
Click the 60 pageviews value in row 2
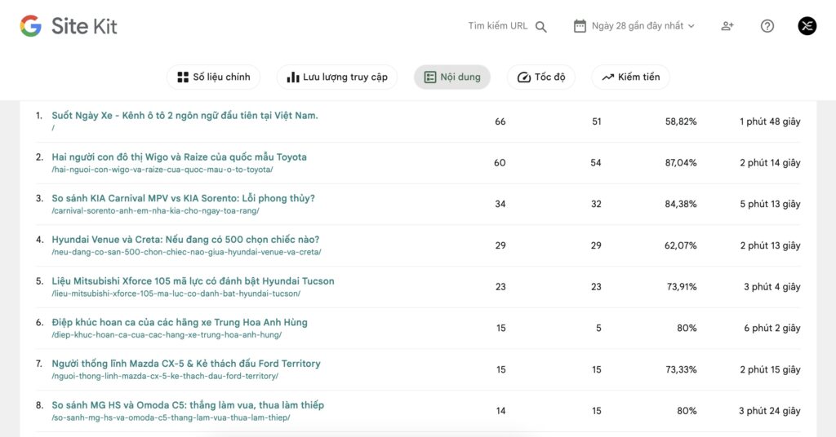click(500, 163)
